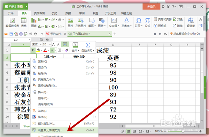Image resolution: width=209 pixels, height=137 pixels.
Task: Click the save icon in quick toolbar
Action: click(x=11, y=34)
